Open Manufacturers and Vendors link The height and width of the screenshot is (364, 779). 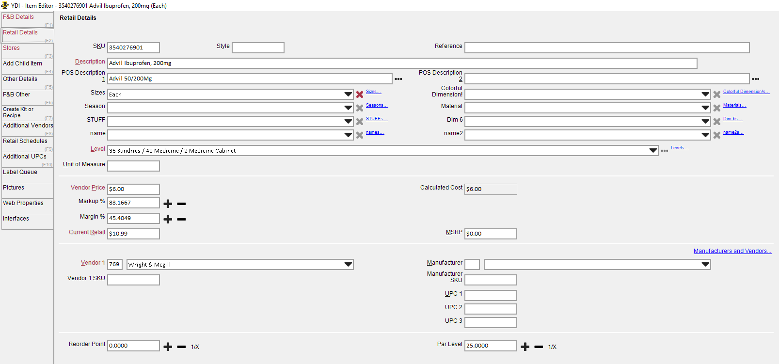[x=732, y=251]
